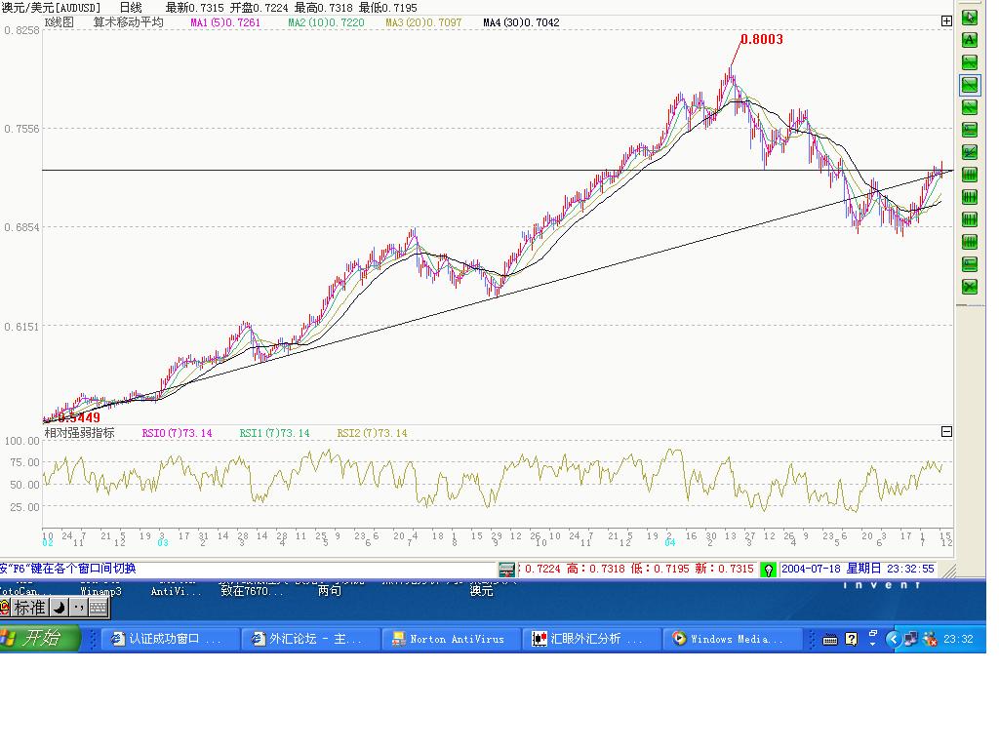Screen dimensions: 999x749
Task: Choose the line tool just below the highlighted tool
Action: (x=969, y=107)
